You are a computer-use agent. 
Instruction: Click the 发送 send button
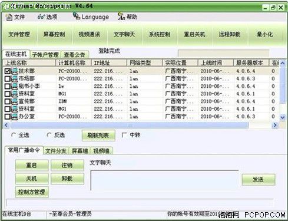pyautogui.click(x=259, y=180)
